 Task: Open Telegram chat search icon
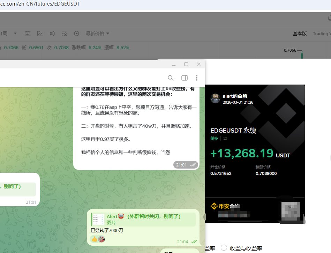click(x=171, y=78)
